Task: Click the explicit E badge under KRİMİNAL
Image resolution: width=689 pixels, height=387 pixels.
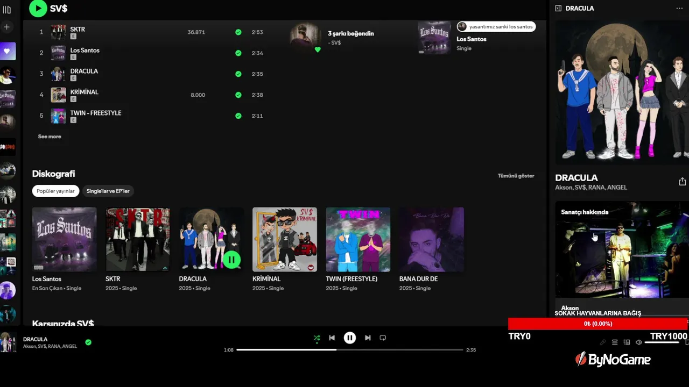Action: tap(73, 99)
